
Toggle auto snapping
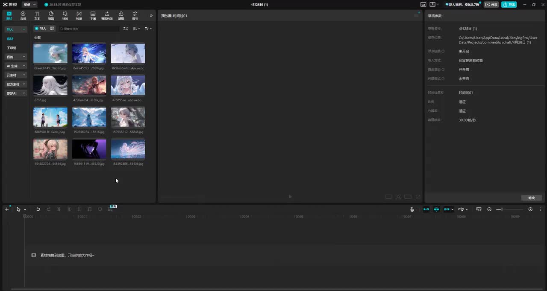pyautogui.click(x=436, y=209)
